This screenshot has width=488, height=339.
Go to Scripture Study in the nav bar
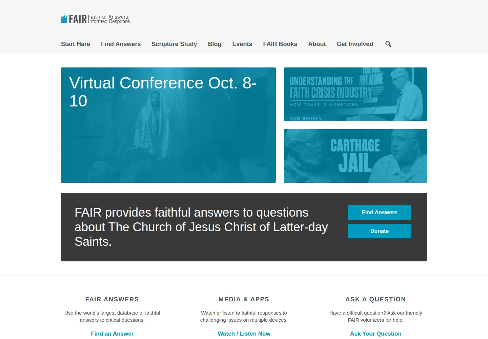click(174, 44)
